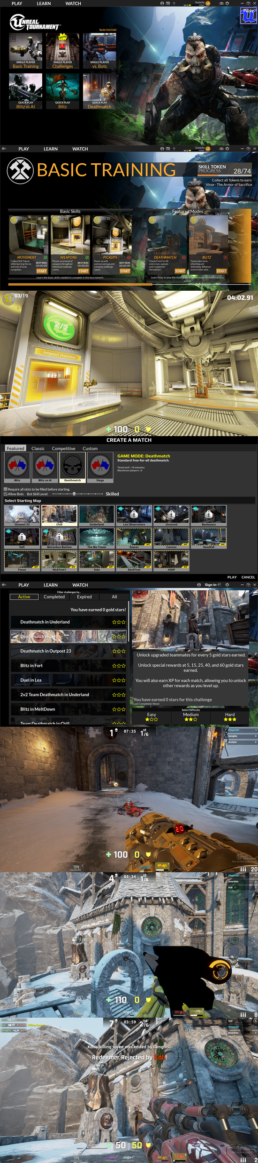
Task: Filter challenges by Active
Action: coord(24,597)
